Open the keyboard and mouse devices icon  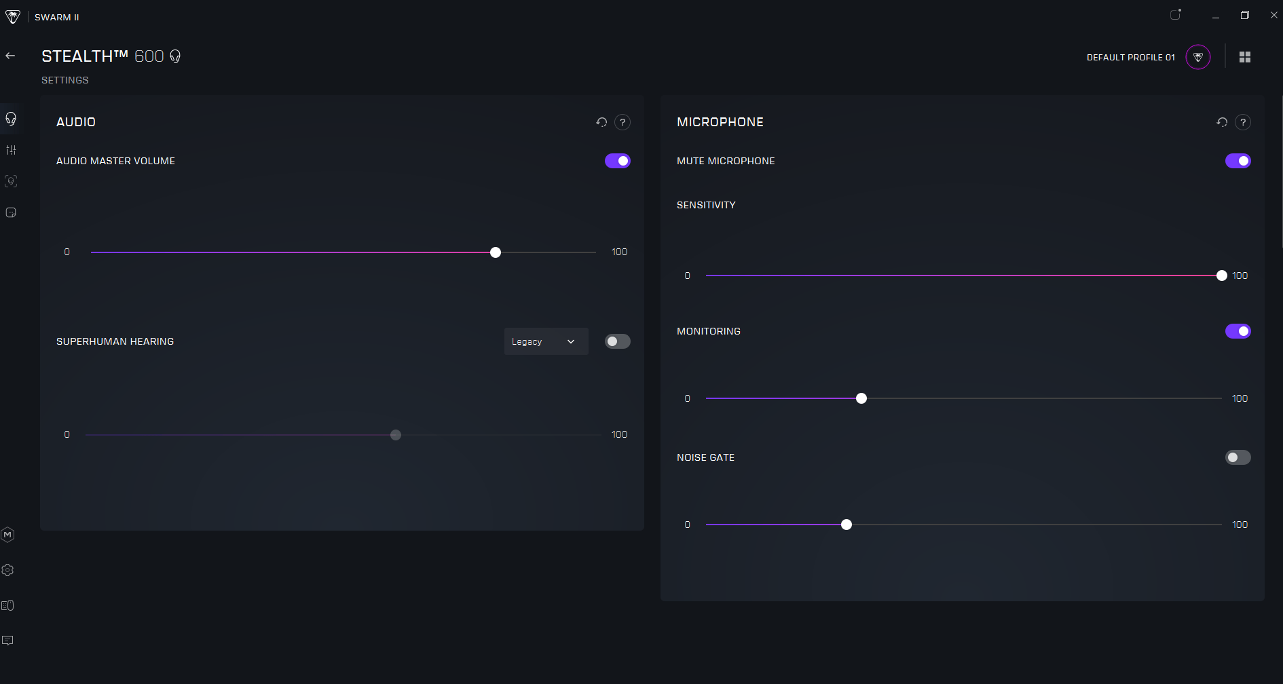pos(8,605)
